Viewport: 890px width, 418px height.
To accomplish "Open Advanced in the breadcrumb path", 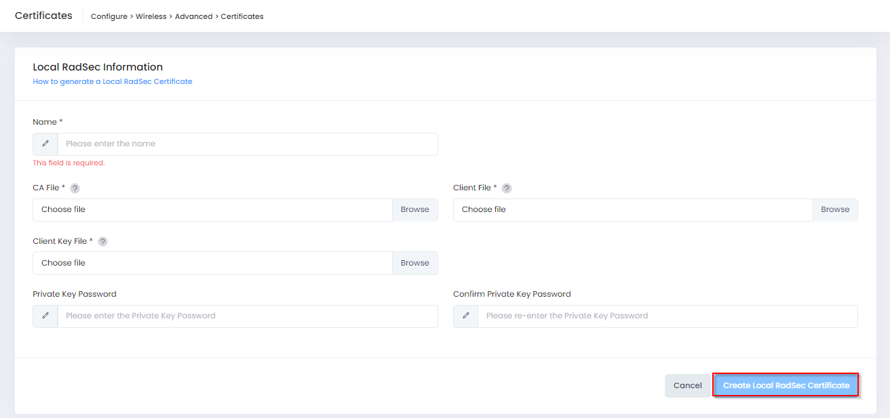I will coord(193,16).
